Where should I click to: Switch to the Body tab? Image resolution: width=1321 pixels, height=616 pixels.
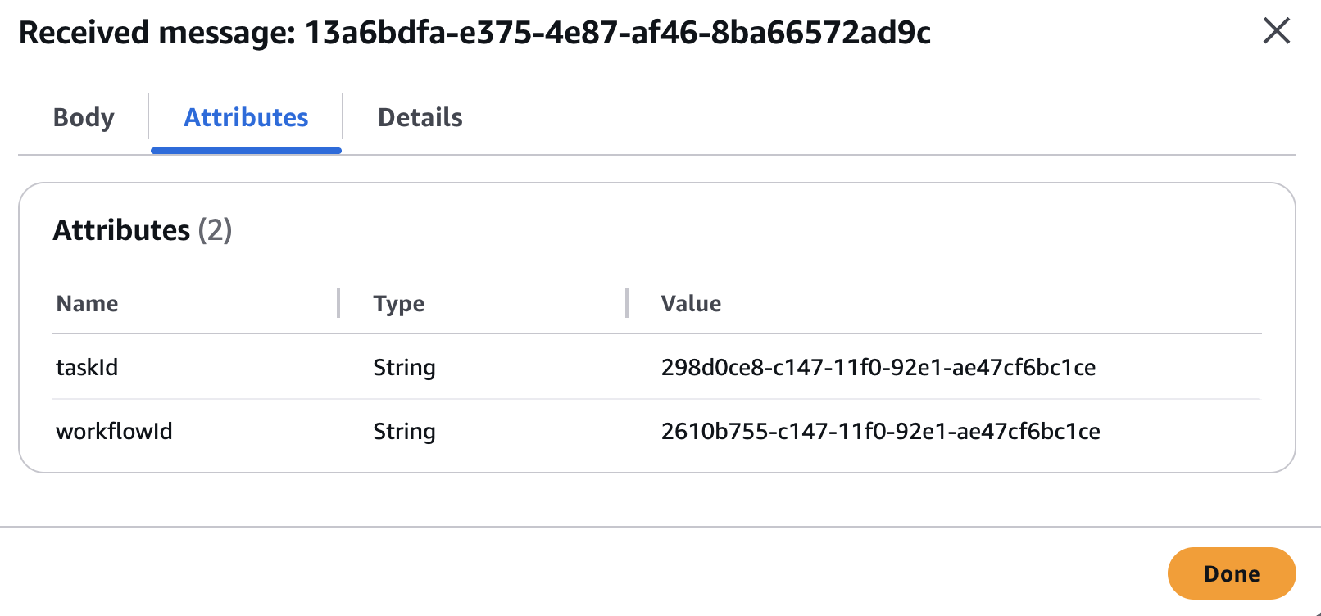pyautogui.click(x=83, y=117)
